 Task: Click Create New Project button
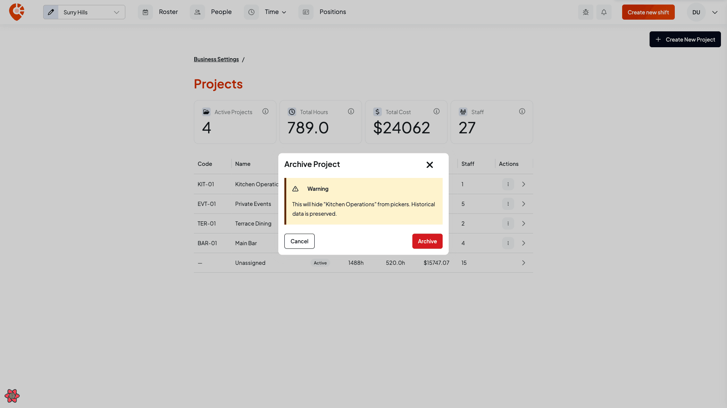tap(685, 39)
